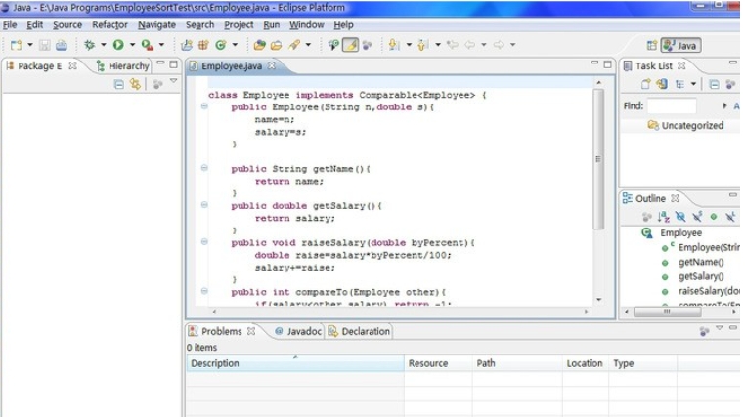Screen dimensions: 745x417
Task: Click the Back navigation arrow icon
Action: tap(470, 45)
